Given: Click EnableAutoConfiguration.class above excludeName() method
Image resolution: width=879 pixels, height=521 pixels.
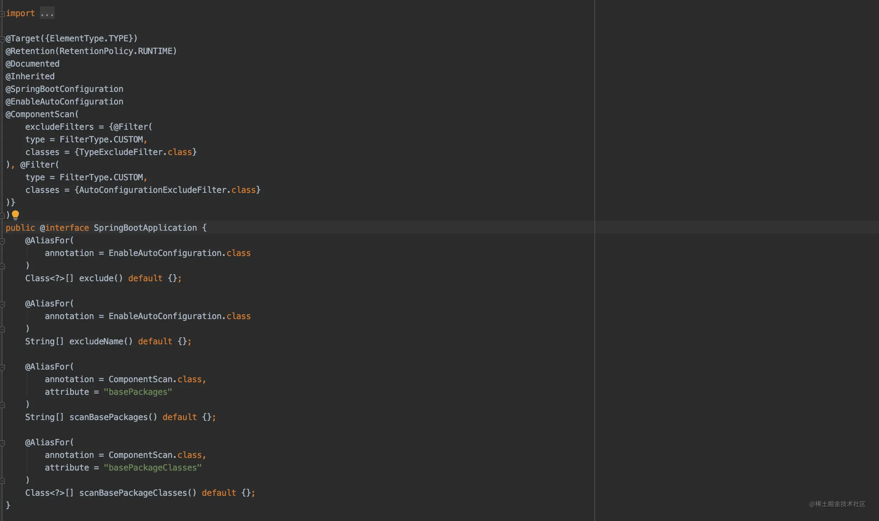Looking at the screenshot, I should (x=180, y=316).
